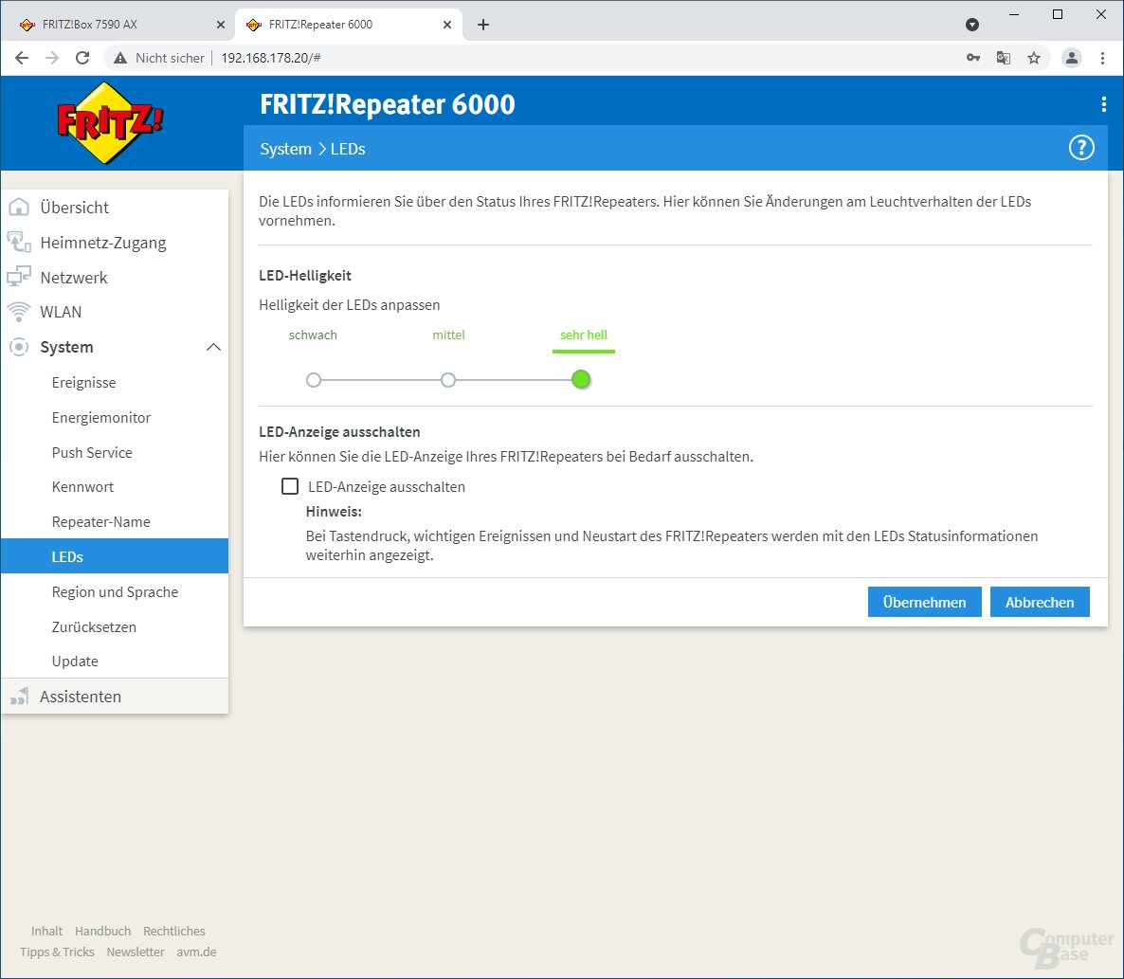
Task: Click the Übernehmen button
Action: [924, 602]
